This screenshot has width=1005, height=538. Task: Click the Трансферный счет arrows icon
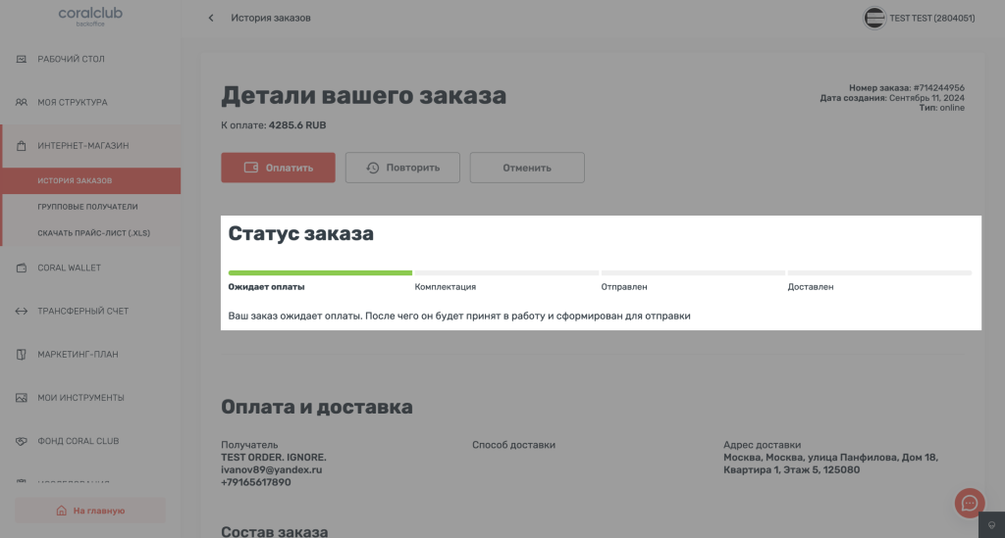coord(21,312)
